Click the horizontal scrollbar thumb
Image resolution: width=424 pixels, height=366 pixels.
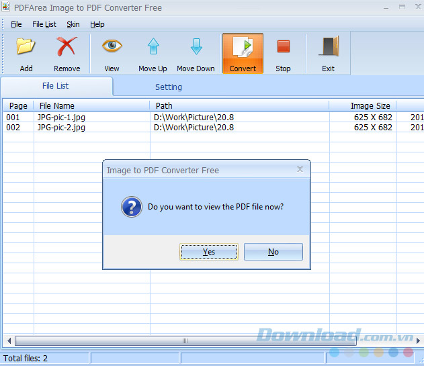pyautogui.click(x=185, y=341)
